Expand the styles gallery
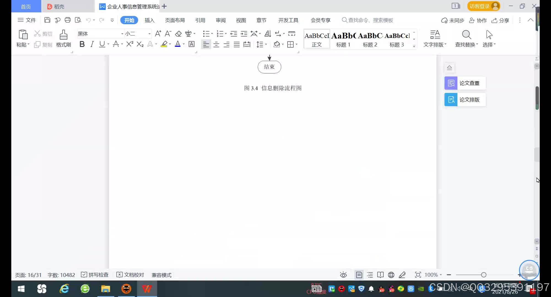Screen dimensions: 551x297 tap(414, 46)
